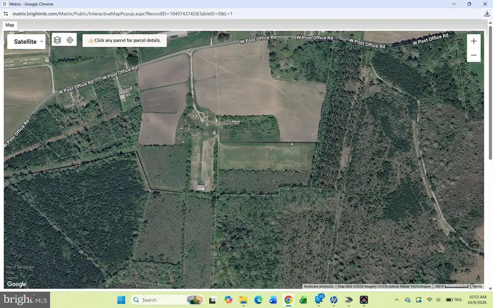The height and width of the screenshot is (308, 493).
Task: Click the taskbar Search box
Action: pos(167,300)
